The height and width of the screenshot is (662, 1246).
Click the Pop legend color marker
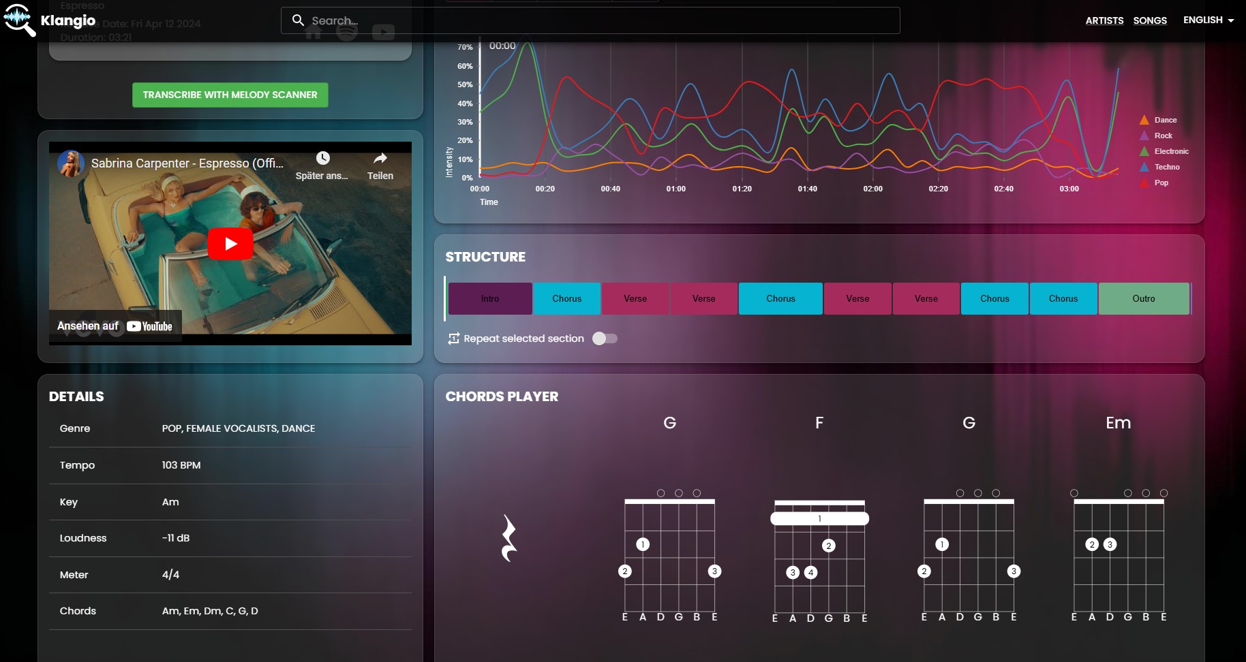click(x=1145, y=183)
